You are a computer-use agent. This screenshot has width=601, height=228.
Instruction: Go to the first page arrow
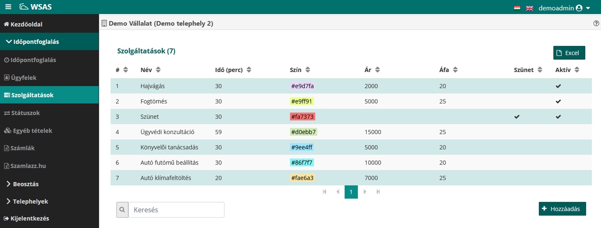324,192
